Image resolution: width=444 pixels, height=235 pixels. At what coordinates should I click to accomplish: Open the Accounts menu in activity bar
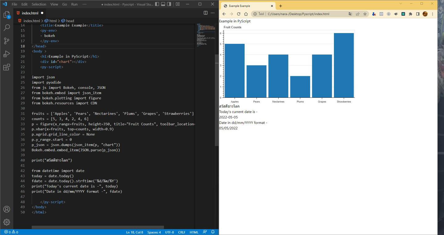tap(6, 209)
